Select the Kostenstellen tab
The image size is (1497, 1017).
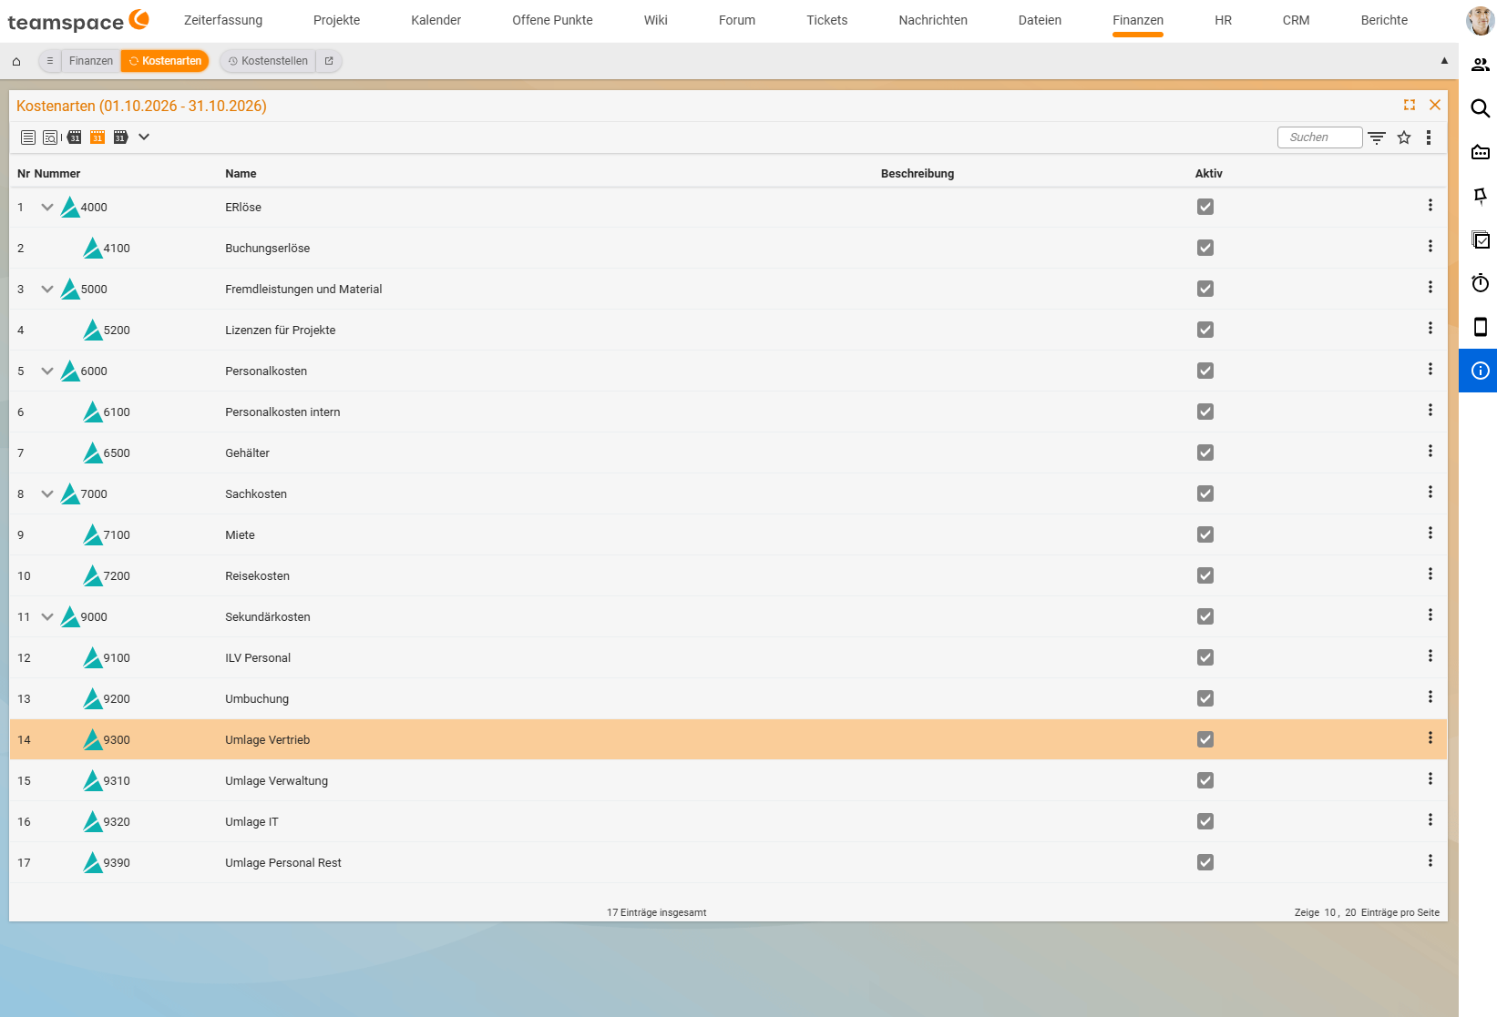tap(268, 61)
